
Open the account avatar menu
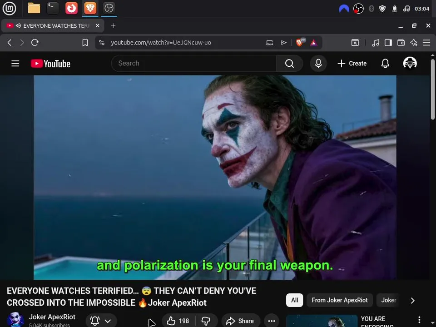tap(410, 63)
